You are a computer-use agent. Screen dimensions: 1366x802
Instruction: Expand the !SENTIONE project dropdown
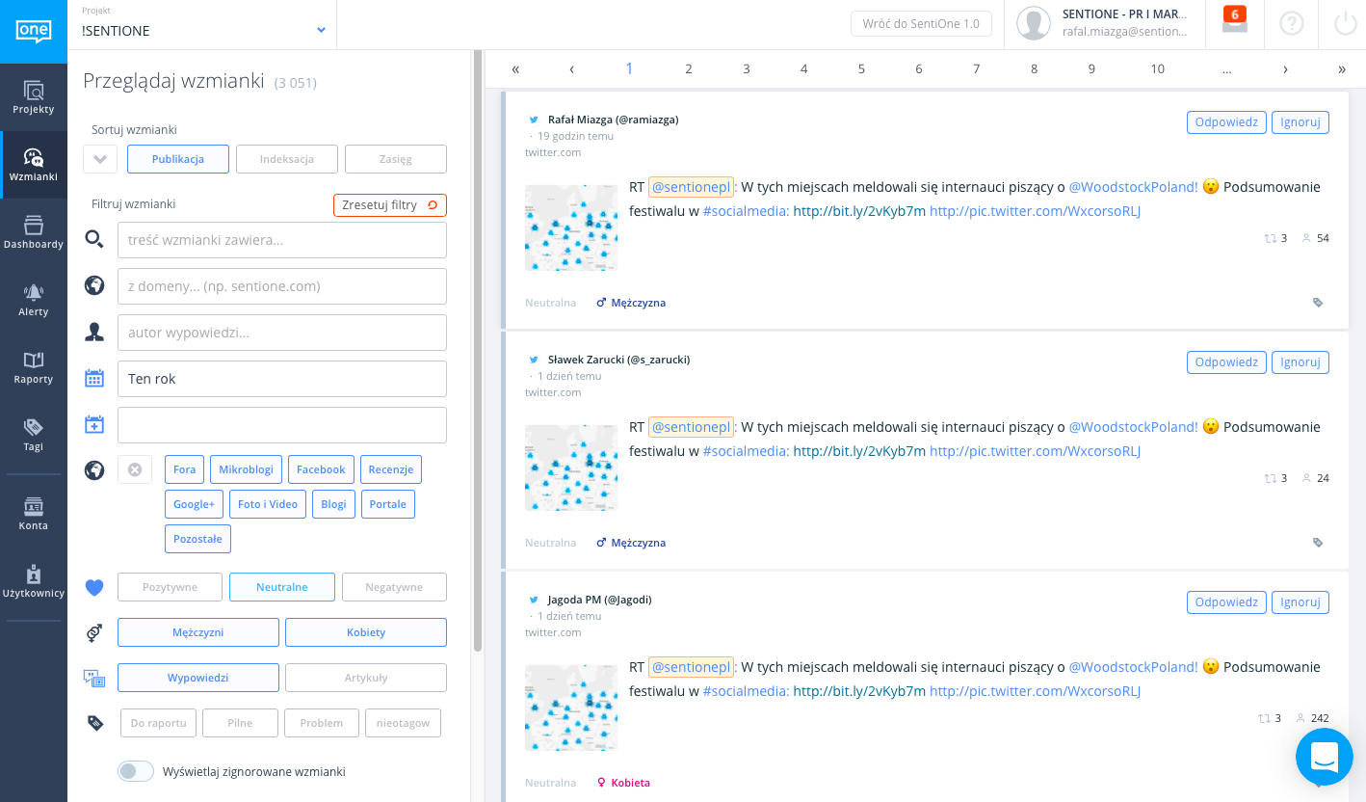321,30
